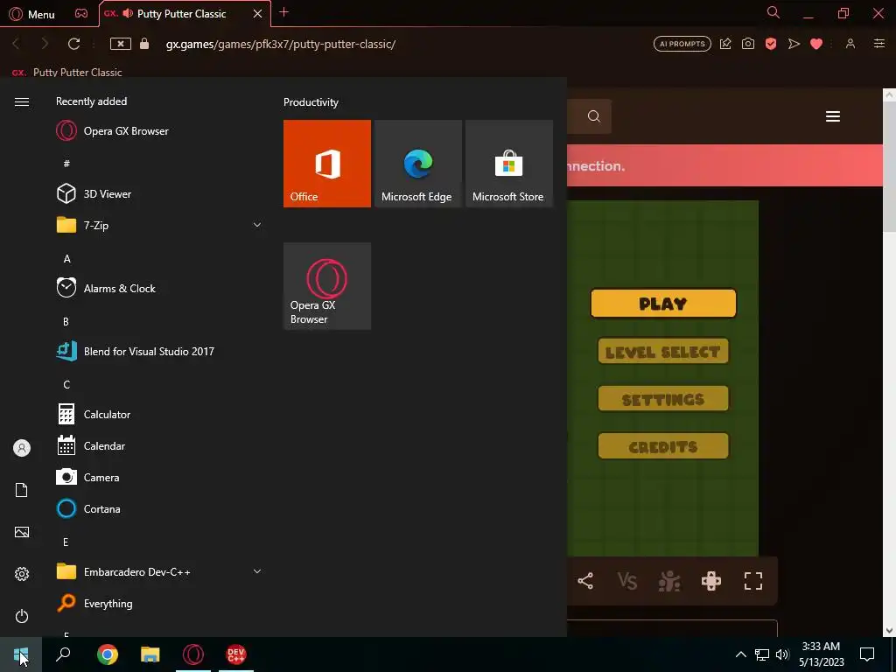Click the Power button in Start
The image size is (896, 672).
click(22, 616)
